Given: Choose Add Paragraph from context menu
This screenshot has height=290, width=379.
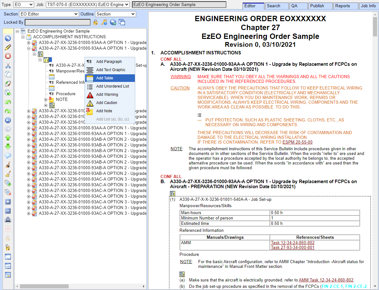Looking at the screenshot, I should [x=110, y=62].
